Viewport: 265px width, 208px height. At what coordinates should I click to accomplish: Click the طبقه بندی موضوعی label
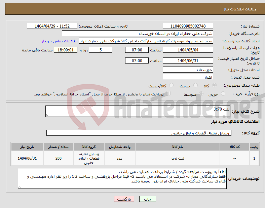point(242,86)
